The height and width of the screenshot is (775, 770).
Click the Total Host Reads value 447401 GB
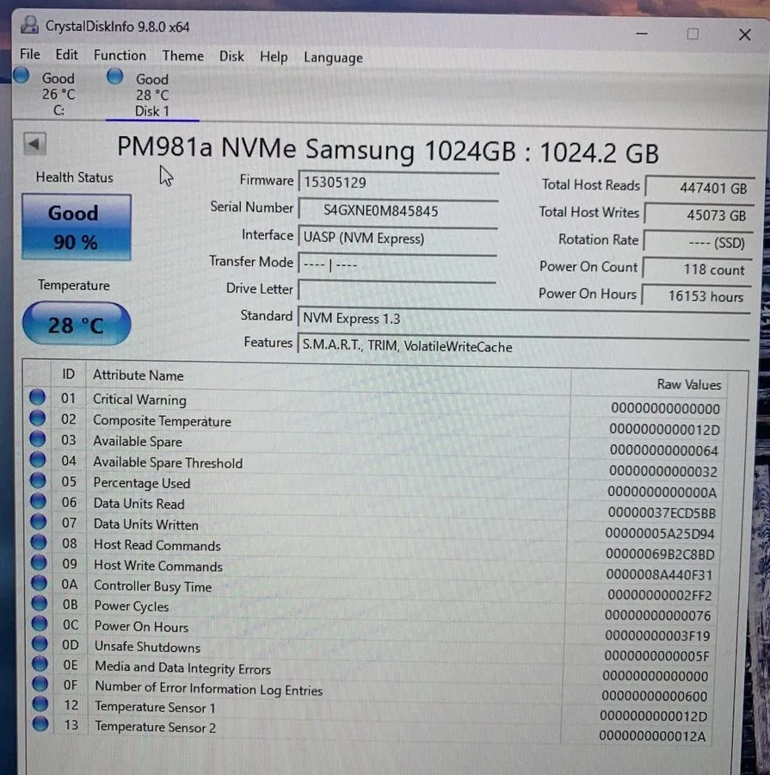coord(699,188)
